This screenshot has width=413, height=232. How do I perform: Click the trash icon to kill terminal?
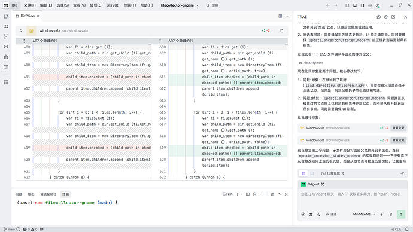pos(254,194)
